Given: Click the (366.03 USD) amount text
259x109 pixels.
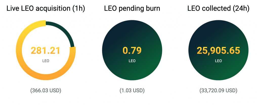Looking at the screenshot, I should point(46,90).
